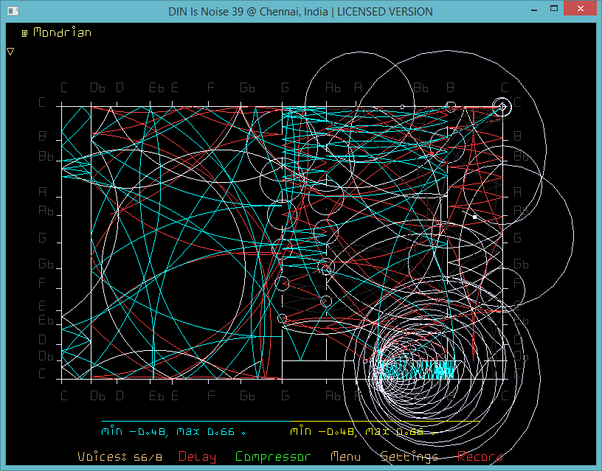This screenshot has height=471, width=602.
Task: Click the @ symbol beside Mondrian
Action: click(x=24, y=33)
